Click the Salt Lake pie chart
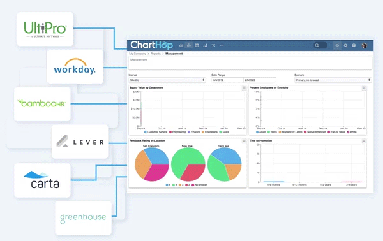This screenshot has height=241, width=383. [224, 164]
